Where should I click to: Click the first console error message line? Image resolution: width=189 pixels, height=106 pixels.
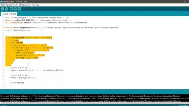90,96
